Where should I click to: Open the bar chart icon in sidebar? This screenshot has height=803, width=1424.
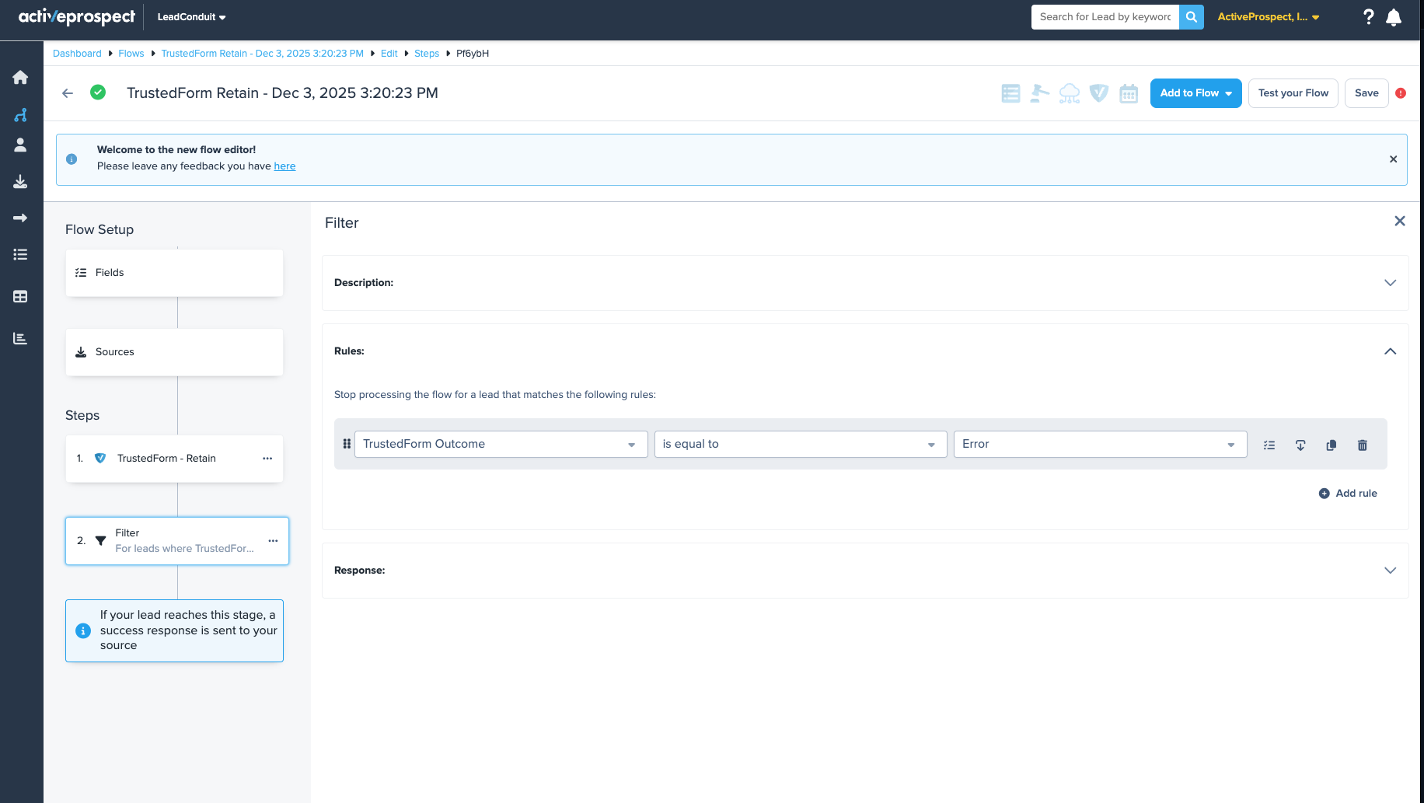20,338
